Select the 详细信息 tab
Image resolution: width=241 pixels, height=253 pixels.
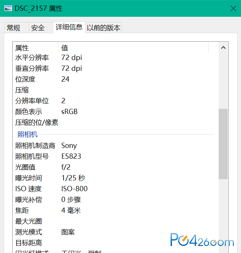coord(69,27)
